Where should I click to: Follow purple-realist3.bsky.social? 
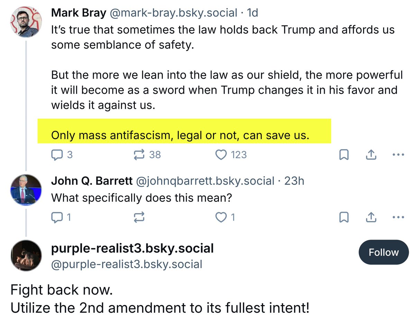pos(384,252)
